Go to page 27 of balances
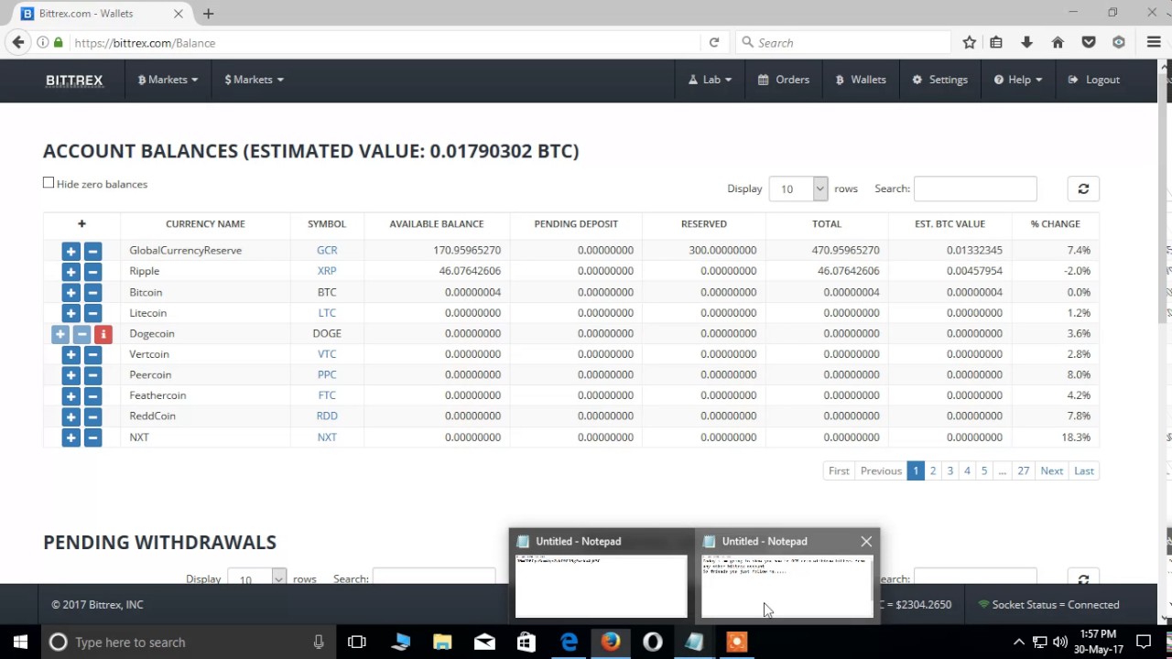 coord(1024,470)
